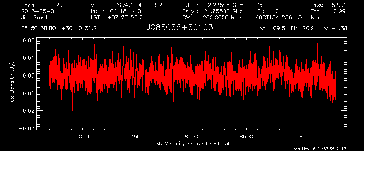The width and height of the screenshot is (371, 189).
Task: Select the IF value 0
Action: click(x=277, y=11)
